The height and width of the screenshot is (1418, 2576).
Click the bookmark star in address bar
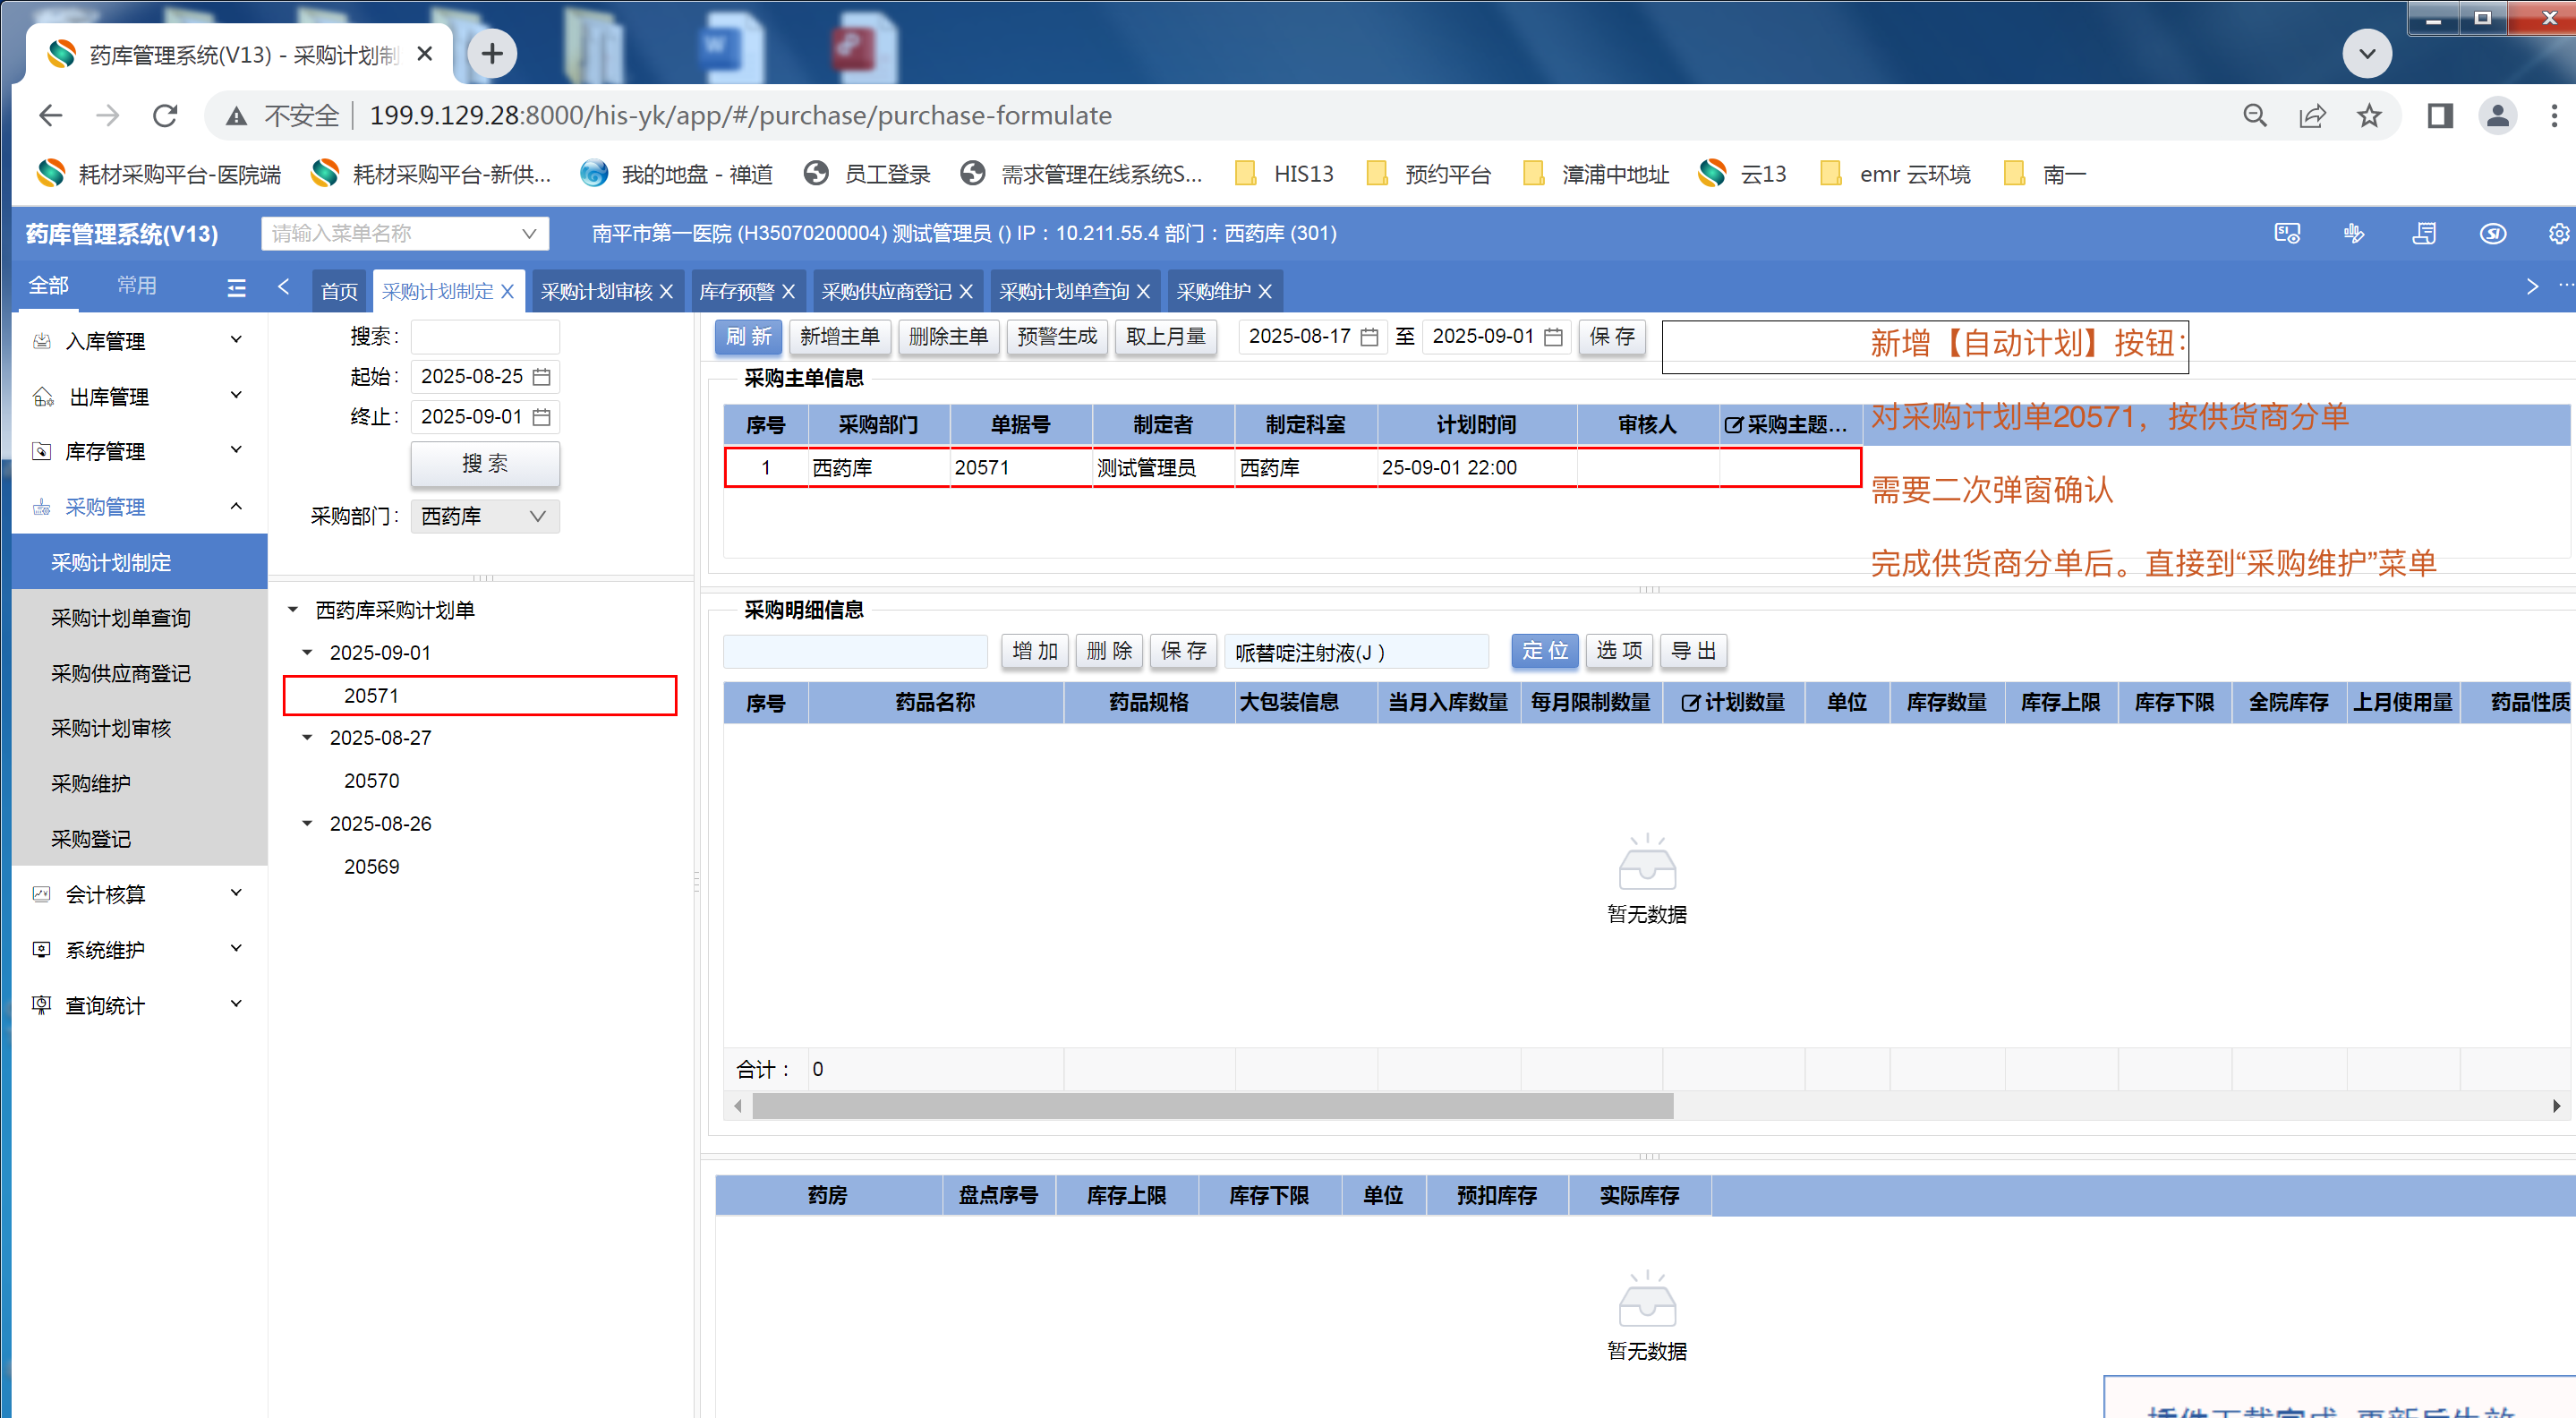point(2369,116)
